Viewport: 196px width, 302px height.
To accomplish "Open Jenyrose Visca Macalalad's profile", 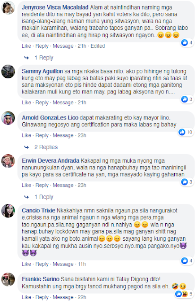I will (x=55, y=8).
